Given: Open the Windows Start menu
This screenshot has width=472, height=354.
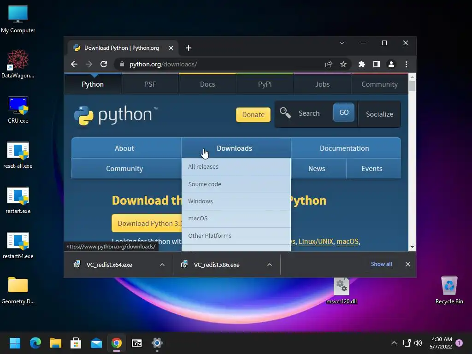Looking at the screenshot, I should tap(15, 343).
